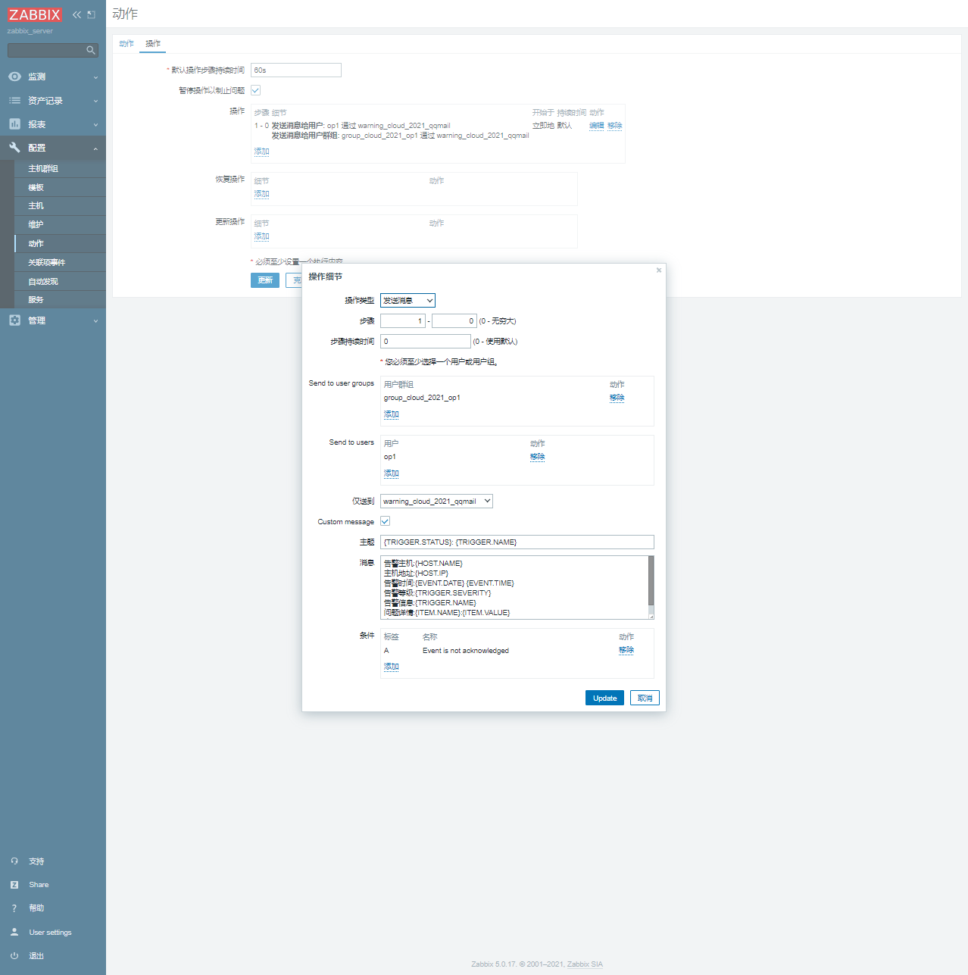Image resolution: width=968 pixels, height=975 pixels.
Task: Toggle the 暂停操作以制止问题 checkbox
Action: [x=256, y=90]
